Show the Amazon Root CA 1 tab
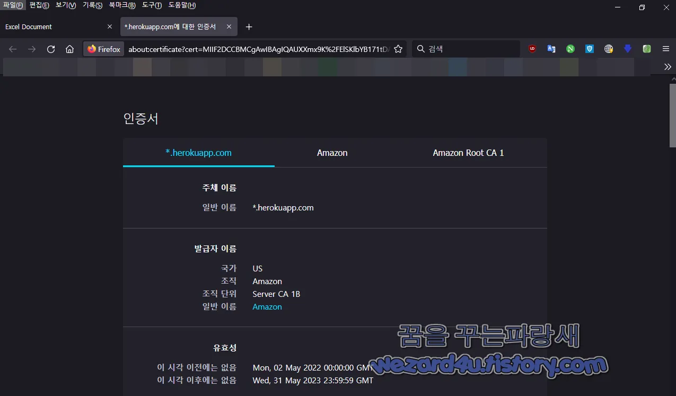This screenshot has width=676, height=396. (468, 153)
